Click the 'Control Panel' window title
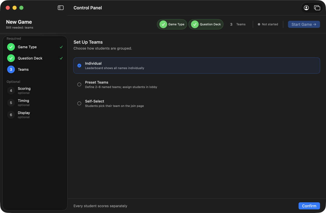This screenshot has width=326, height=213. tap(88, 8)
